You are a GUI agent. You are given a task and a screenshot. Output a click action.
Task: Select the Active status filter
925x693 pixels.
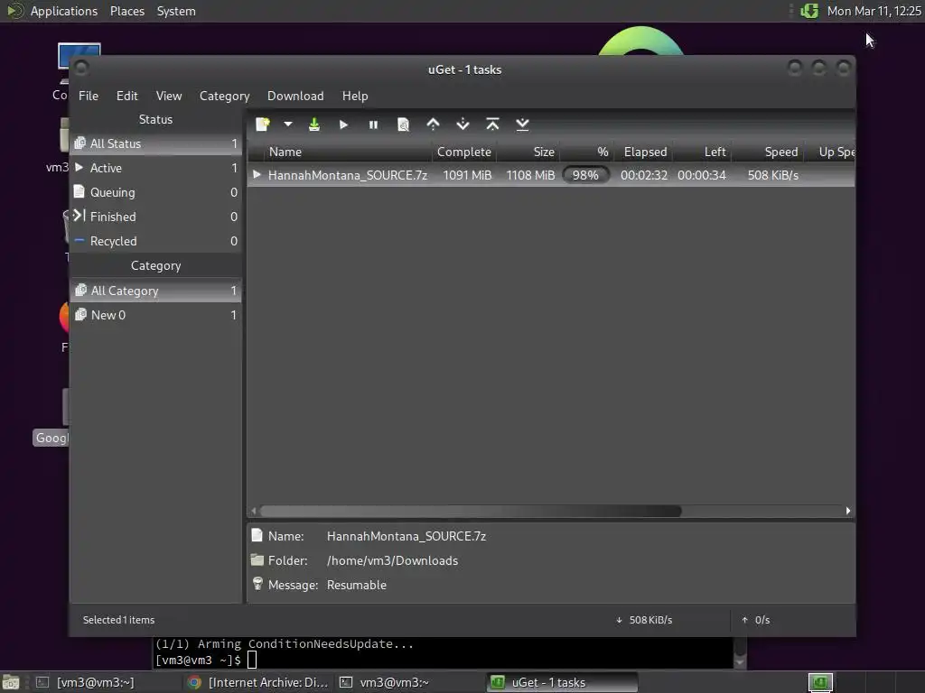155,168
